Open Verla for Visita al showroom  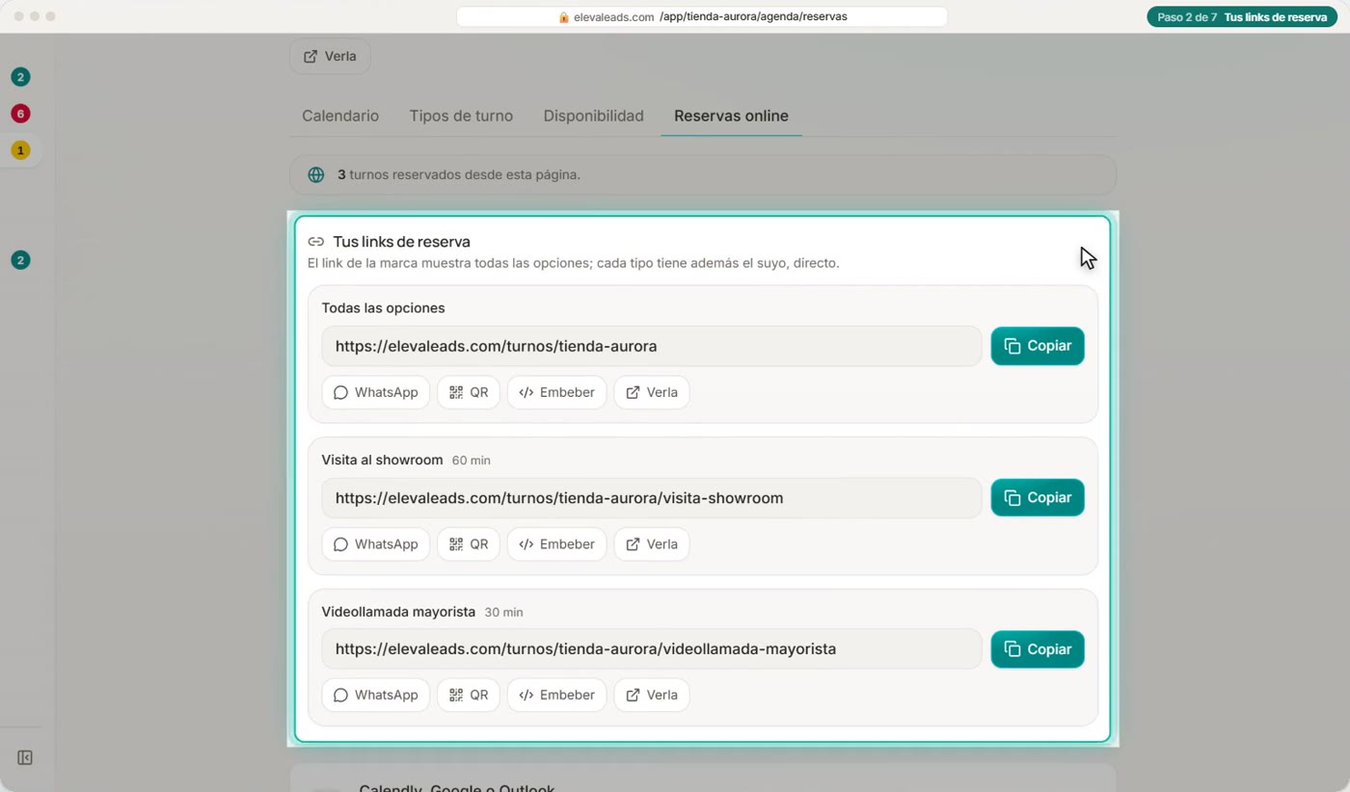[x=652, y=544]
